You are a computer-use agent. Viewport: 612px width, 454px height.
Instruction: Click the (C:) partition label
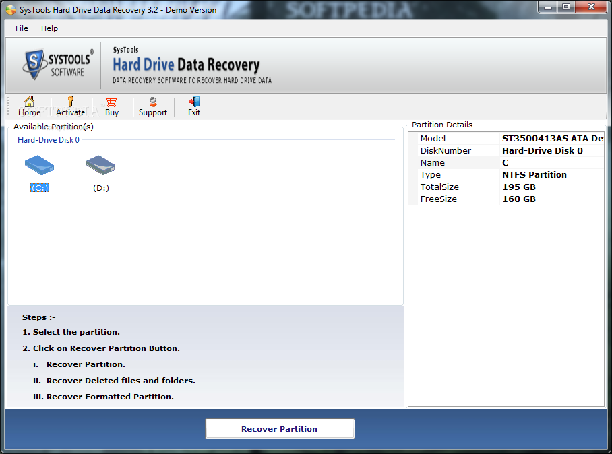40,188
